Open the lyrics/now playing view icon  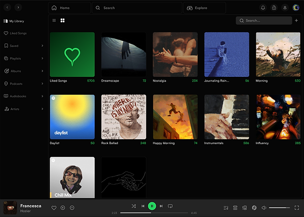click(x=226, y=208)
